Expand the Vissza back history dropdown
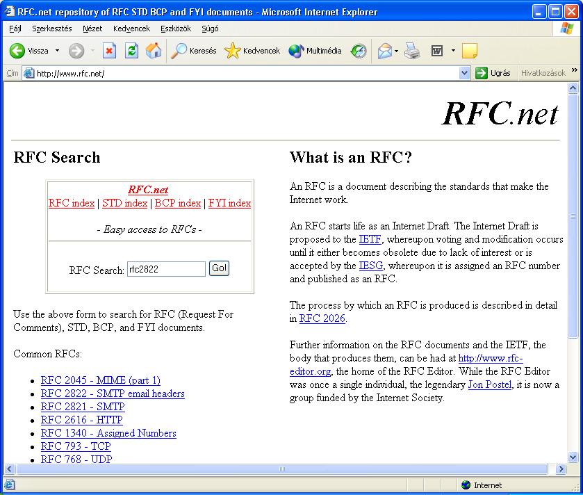Image resolution: width=583 pixels, height=495 pixels. click(57, 51)
